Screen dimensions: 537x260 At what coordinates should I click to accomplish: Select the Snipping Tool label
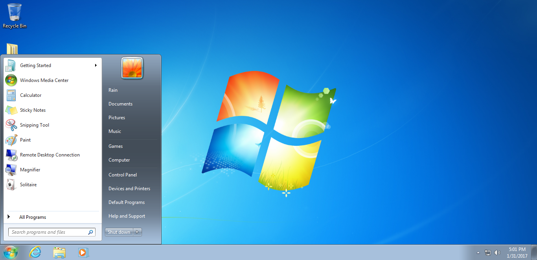tap(35, 125)
